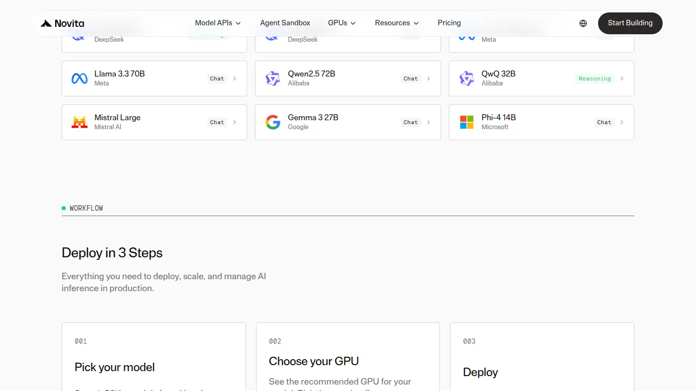Click the Chat tag on Qwen2.5 72B
696x391 pixels.
(411, 78)
